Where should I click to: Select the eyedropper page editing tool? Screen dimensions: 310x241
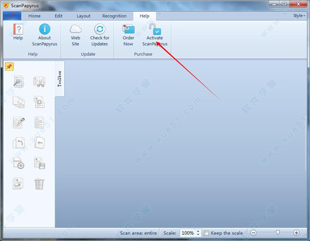click(19, 122)
